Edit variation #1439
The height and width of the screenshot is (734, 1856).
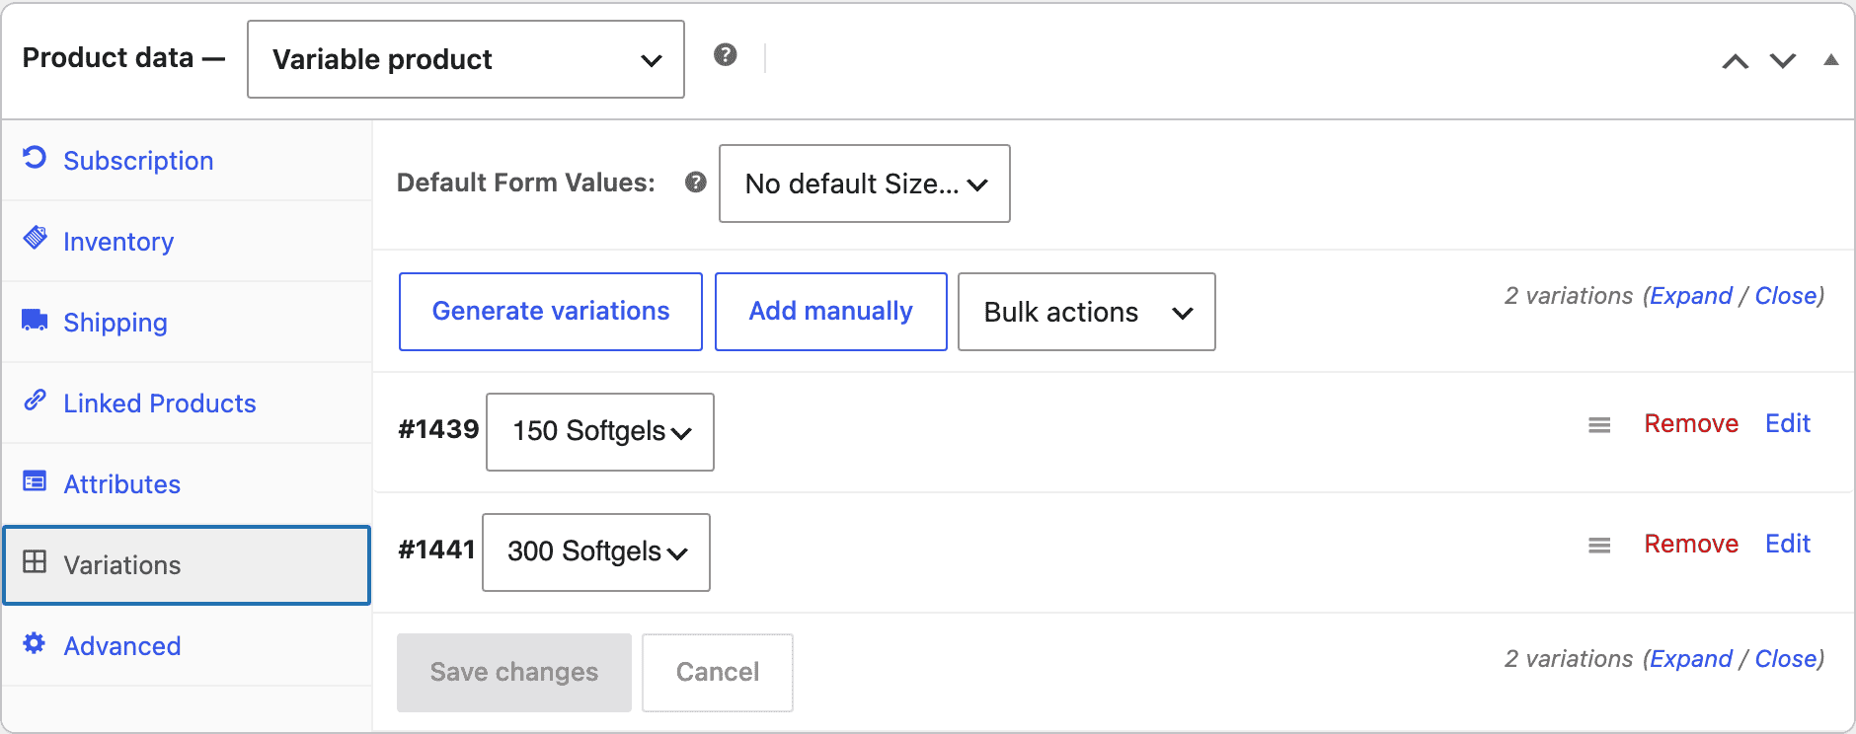[x=1788, y=423]
